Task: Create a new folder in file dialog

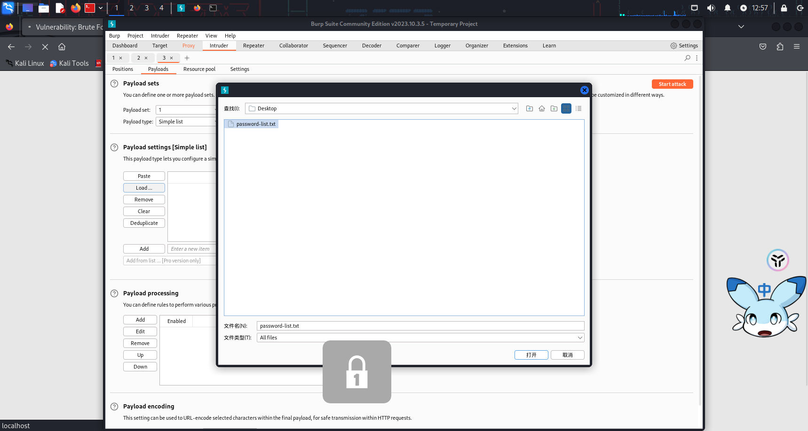Action: pyautogui.click(x=554, y=108)
